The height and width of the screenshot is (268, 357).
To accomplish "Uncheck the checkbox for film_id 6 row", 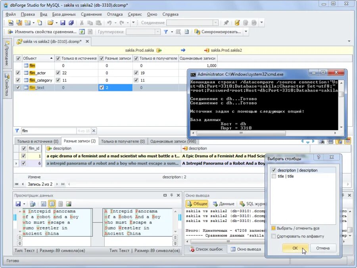I will click(23, 164).
